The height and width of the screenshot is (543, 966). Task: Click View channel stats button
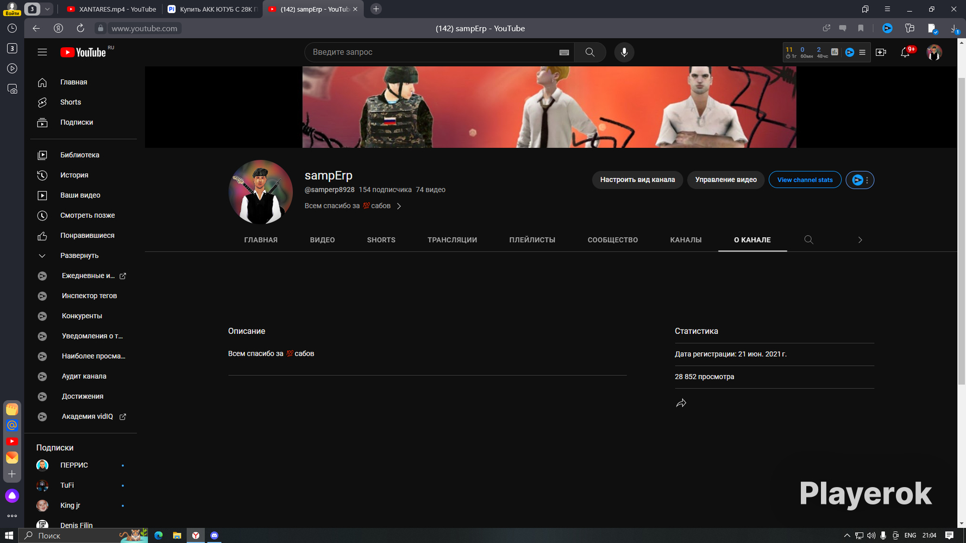click(x=805, y=180)
